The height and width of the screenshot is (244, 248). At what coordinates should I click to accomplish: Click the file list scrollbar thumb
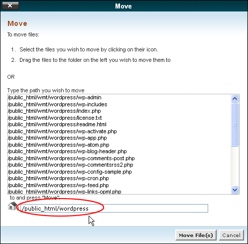pos(235,125)
